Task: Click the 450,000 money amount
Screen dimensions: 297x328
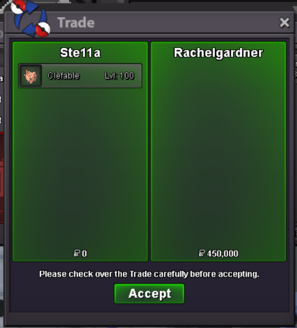Action: tap(223, 254)
